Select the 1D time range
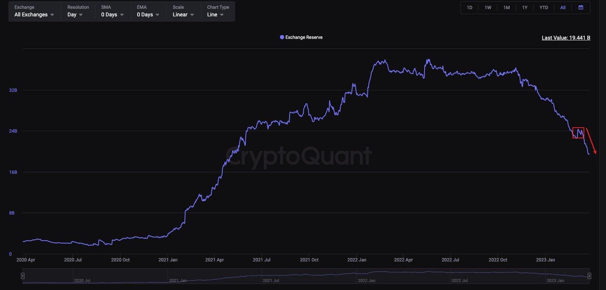The image size is (606, 290). coord(470,8)
